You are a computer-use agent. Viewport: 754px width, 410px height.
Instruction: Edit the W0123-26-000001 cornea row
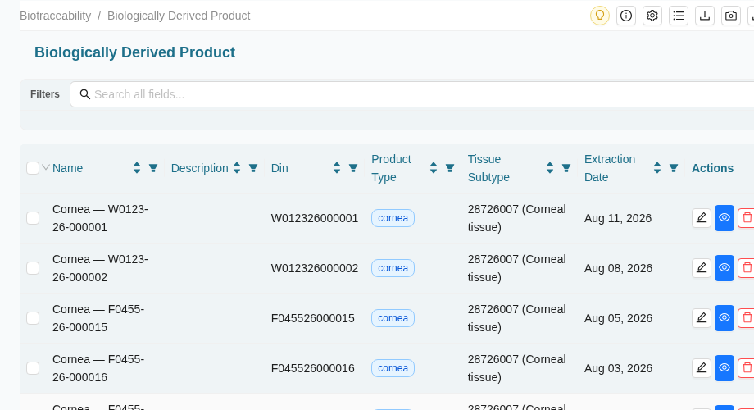point(702,218)
